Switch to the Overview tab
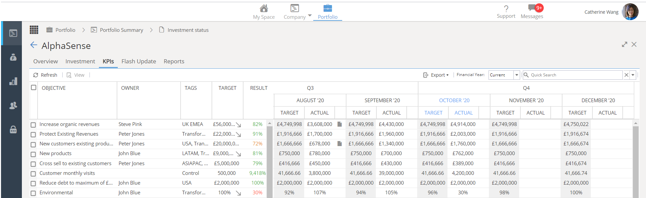This screenshot has width=646, height=198. click(45, 61)
